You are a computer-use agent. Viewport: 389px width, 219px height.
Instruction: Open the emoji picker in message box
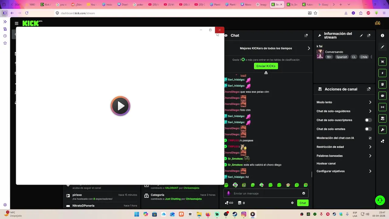click(x=304, y=193)
